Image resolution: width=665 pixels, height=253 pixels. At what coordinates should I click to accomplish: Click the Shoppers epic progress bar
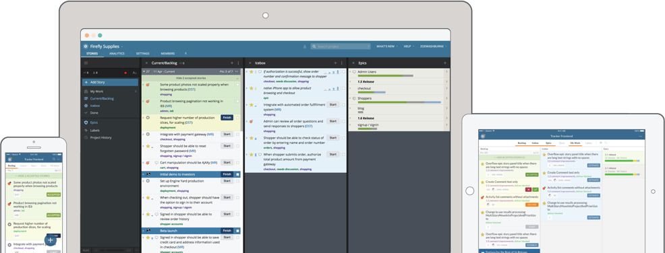point(399,102)
